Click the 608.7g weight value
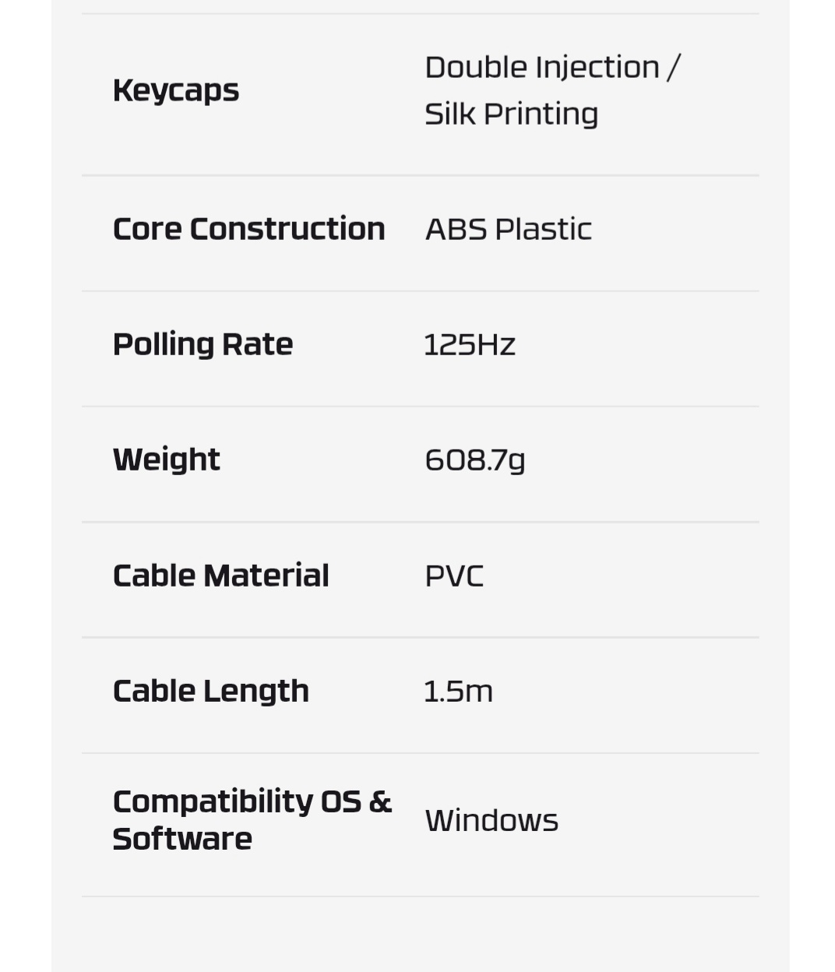 475,460
